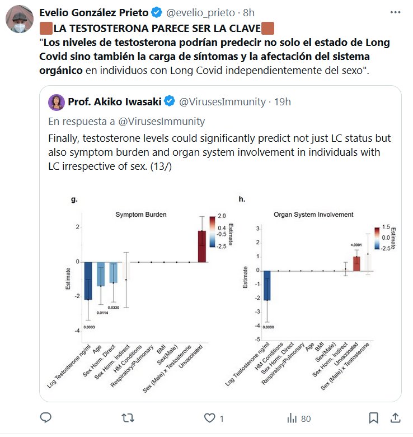Click Prof. Akiko Iwasaki's avatar
This screenshot has height=437, width=413.
click(x=56, y=102)
